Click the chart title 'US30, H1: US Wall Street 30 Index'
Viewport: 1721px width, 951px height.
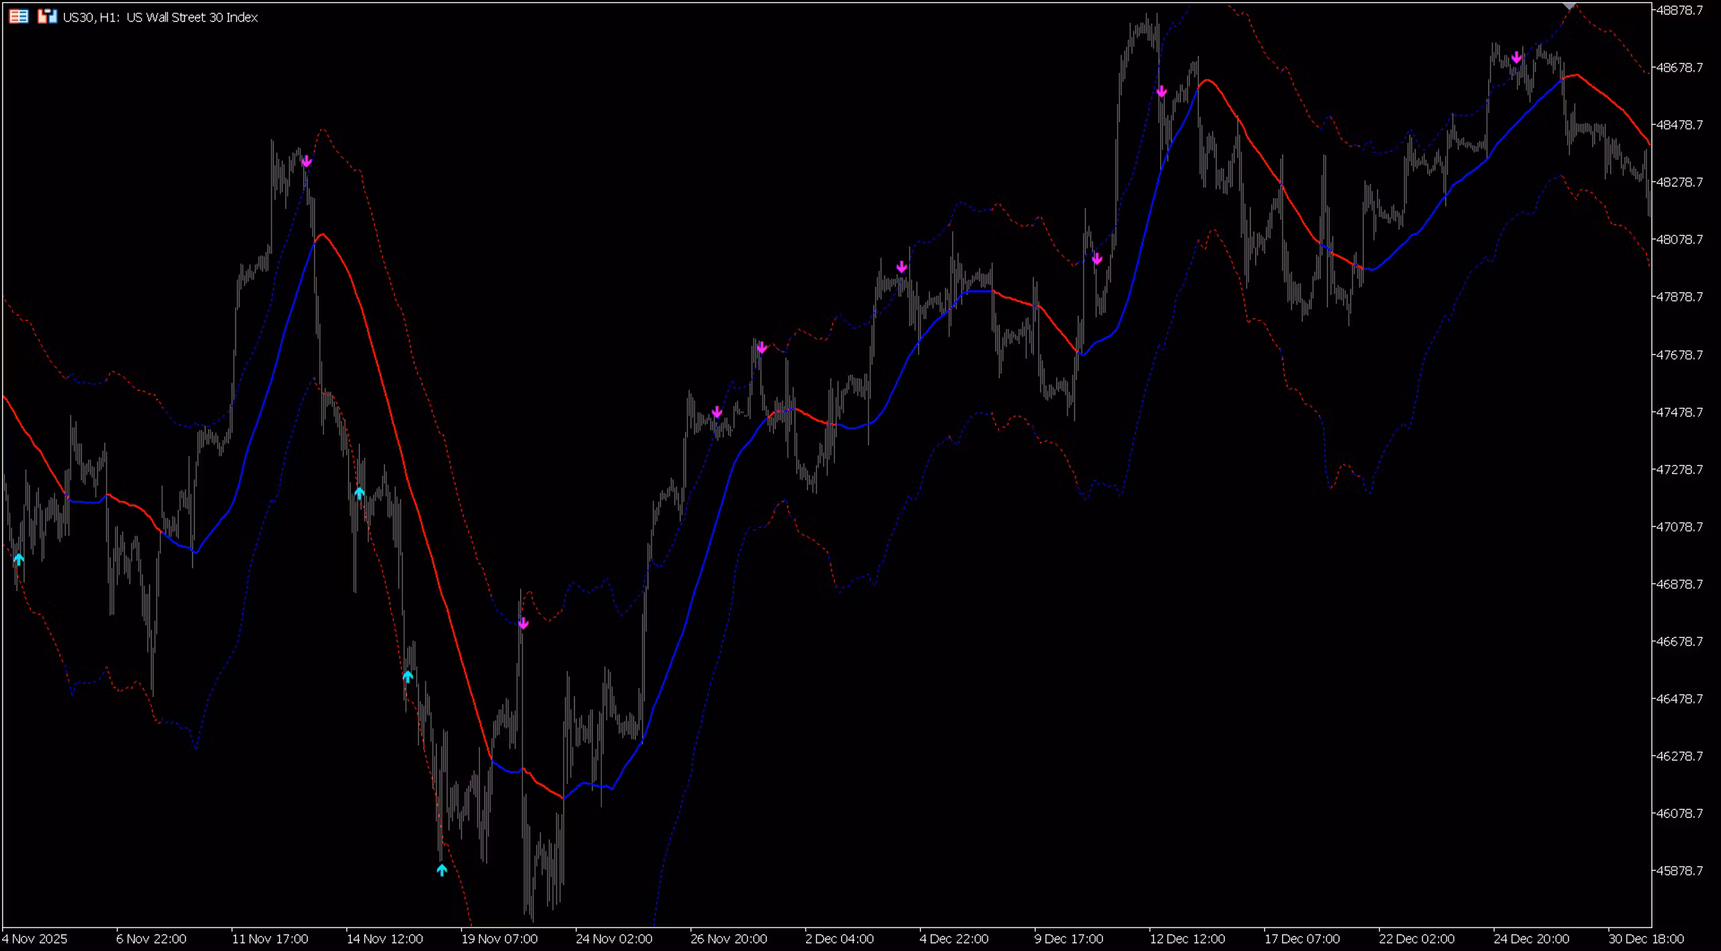tap(160, 17)
